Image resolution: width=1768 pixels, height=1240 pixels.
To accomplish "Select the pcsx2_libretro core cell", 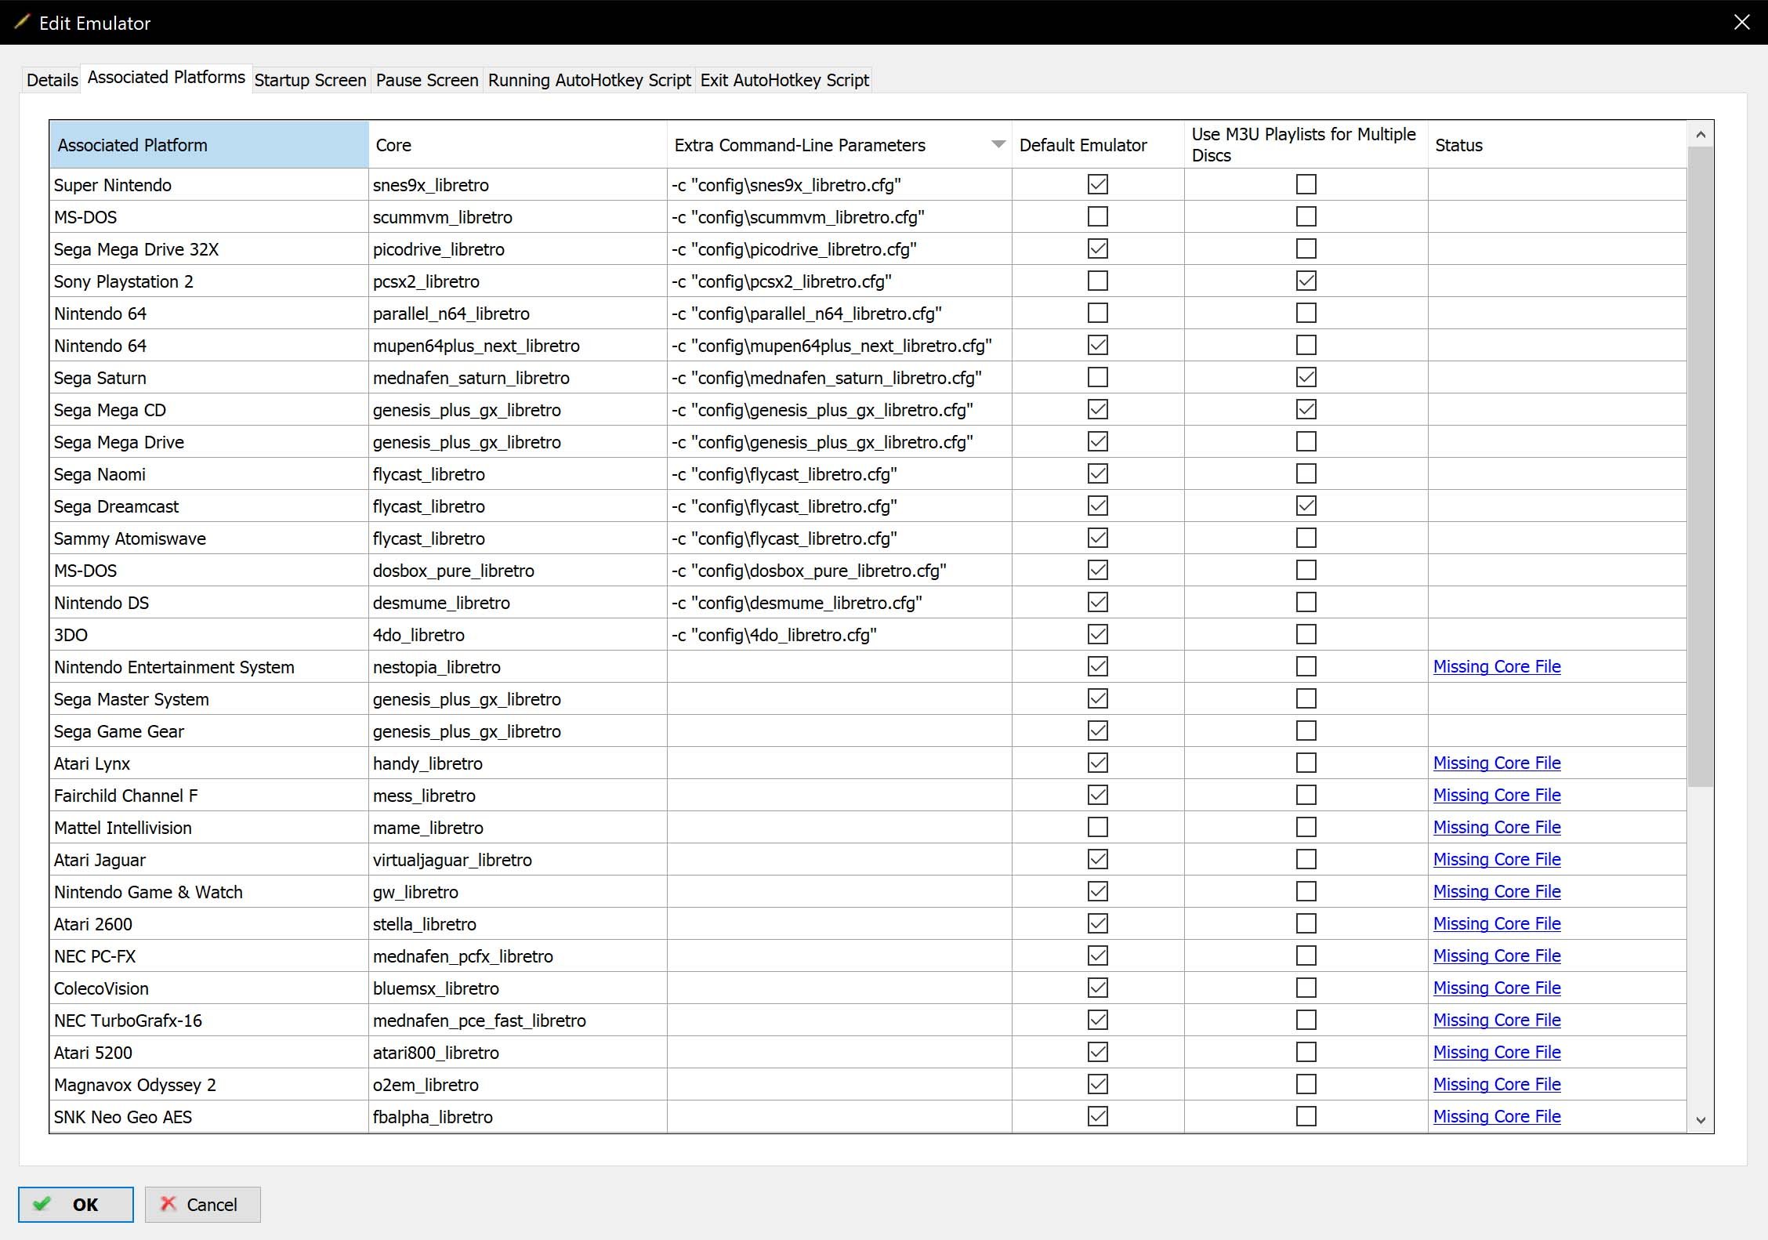I will click(x=518, y=281).
